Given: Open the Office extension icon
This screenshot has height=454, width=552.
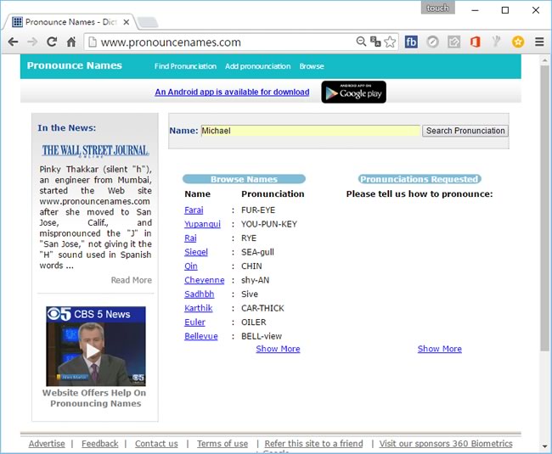Looking at the screenshot, I should [x=476, y=42].
